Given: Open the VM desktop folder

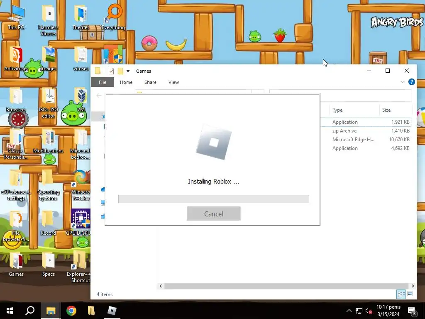Looking at the screenshot, I should (x=81, y=100).
